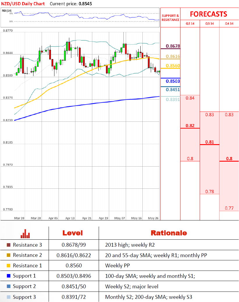Click the 0.8239 price axis label
The width and height of the screenshot is (239, 302).
(x=8, y=120)
